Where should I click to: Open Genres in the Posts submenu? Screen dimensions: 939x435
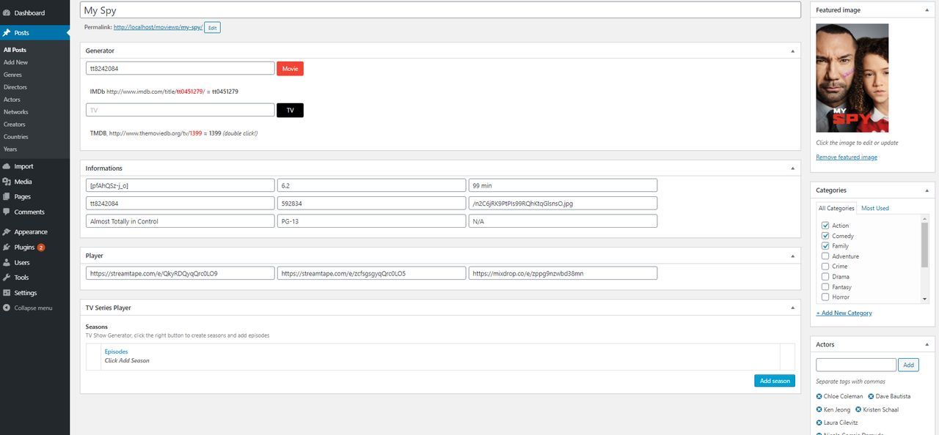tap(12, 75)
